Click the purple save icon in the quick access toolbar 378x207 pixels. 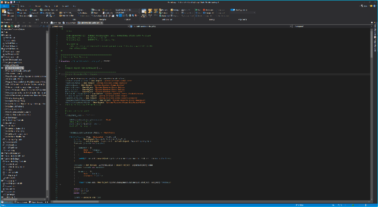pos(11,2)
